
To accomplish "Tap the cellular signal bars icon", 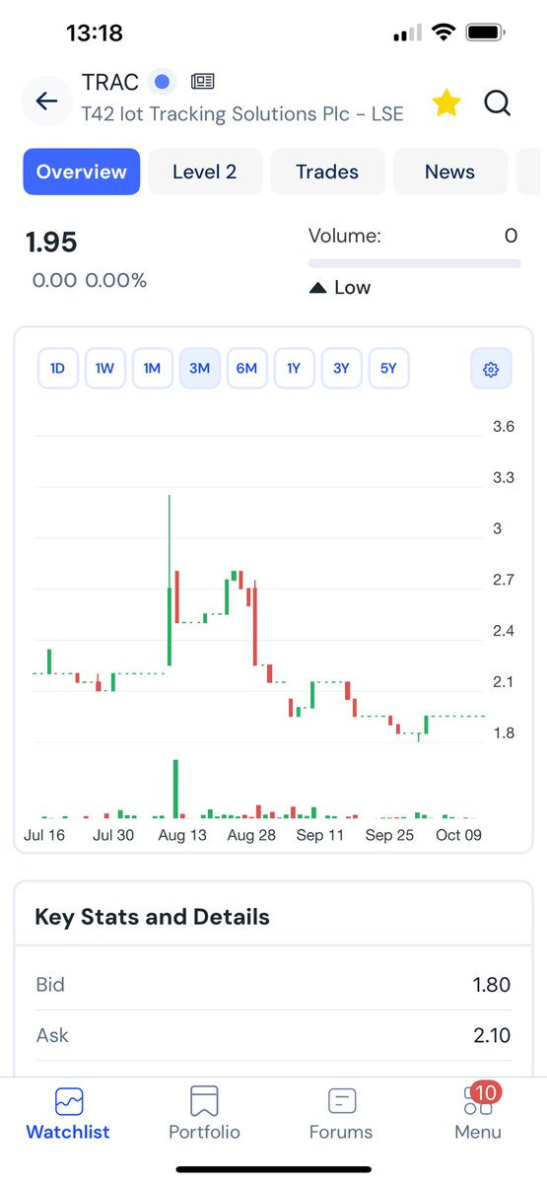I will click(408, 34).
